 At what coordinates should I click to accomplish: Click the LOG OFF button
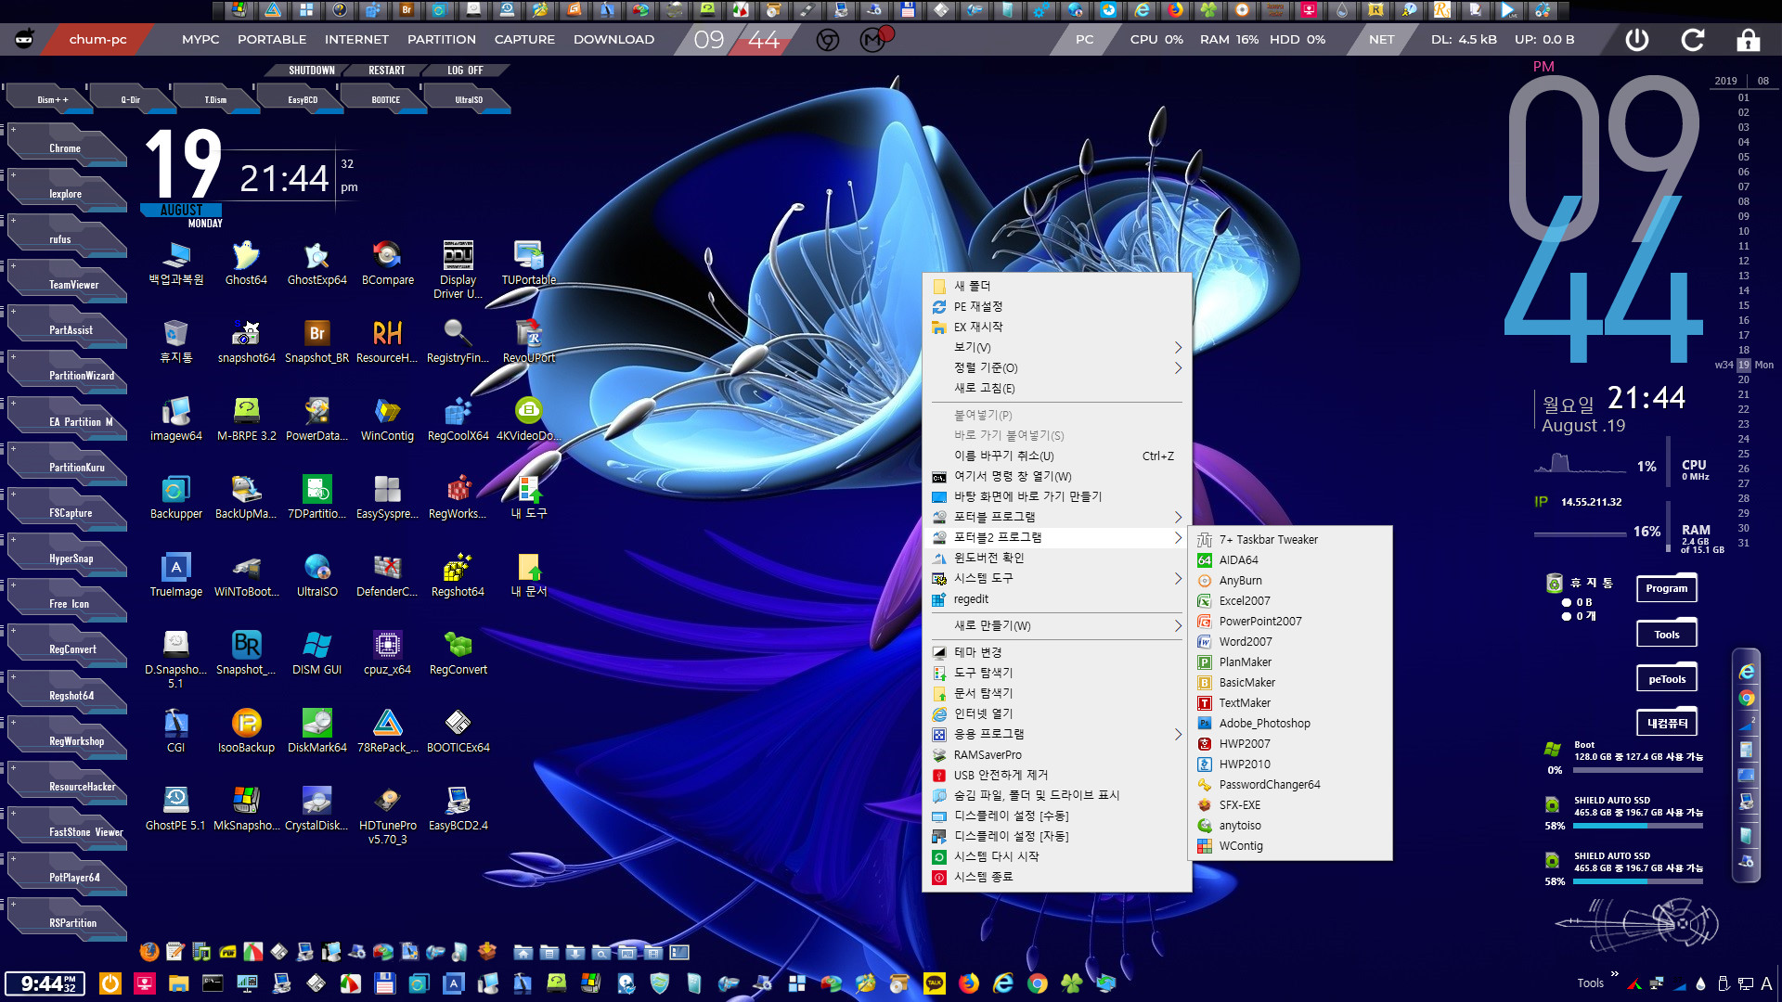point(465,71)
